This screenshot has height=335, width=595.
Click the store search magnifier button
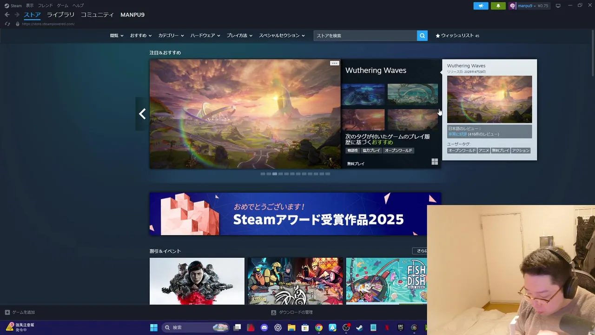(422, 35)
